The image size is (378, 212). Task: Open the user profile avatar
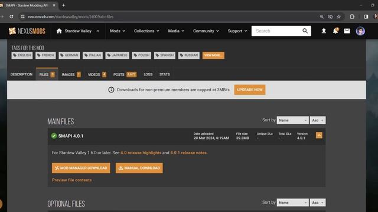click(x=360, y=31)
